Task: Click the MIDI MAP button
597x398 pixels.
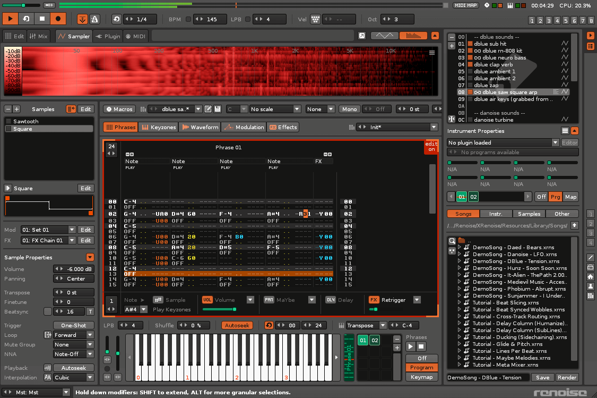Action: 465,5
